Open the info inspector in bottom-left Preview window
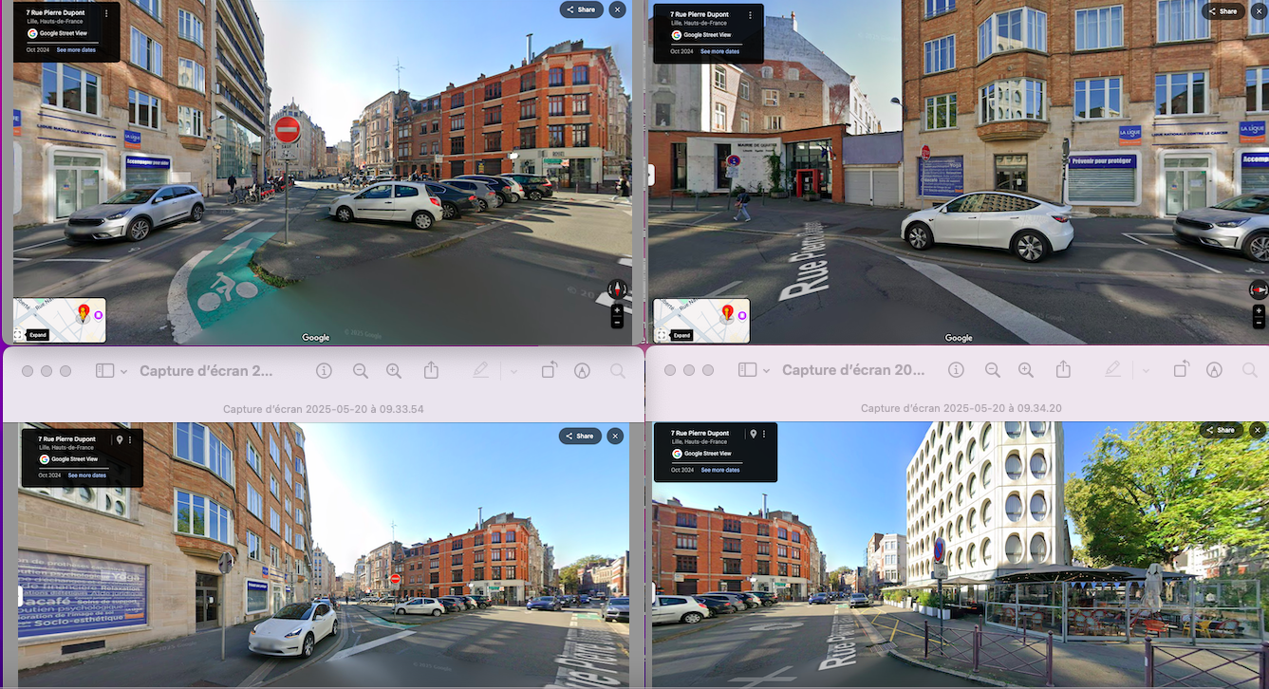This screenshot has width=1269, height=689. (324, 371)
